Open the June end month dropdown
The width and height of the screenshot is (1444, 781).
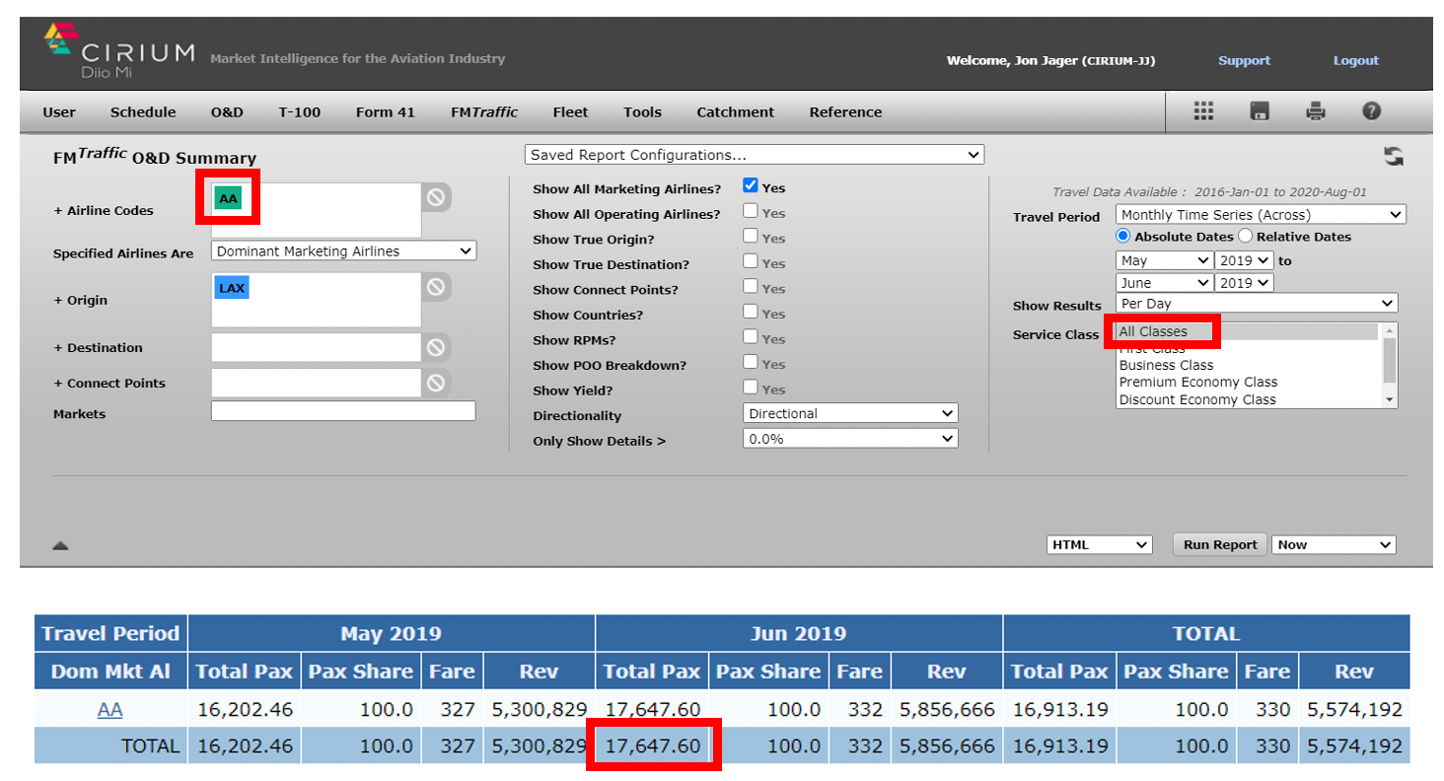1164,283
